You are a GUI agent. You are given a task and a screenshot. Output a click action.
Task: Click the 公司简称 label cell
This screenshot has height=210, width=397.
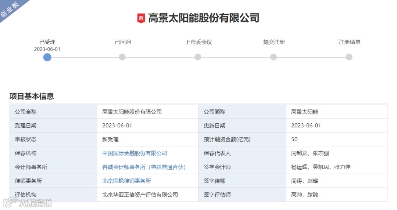coord(242,112)
